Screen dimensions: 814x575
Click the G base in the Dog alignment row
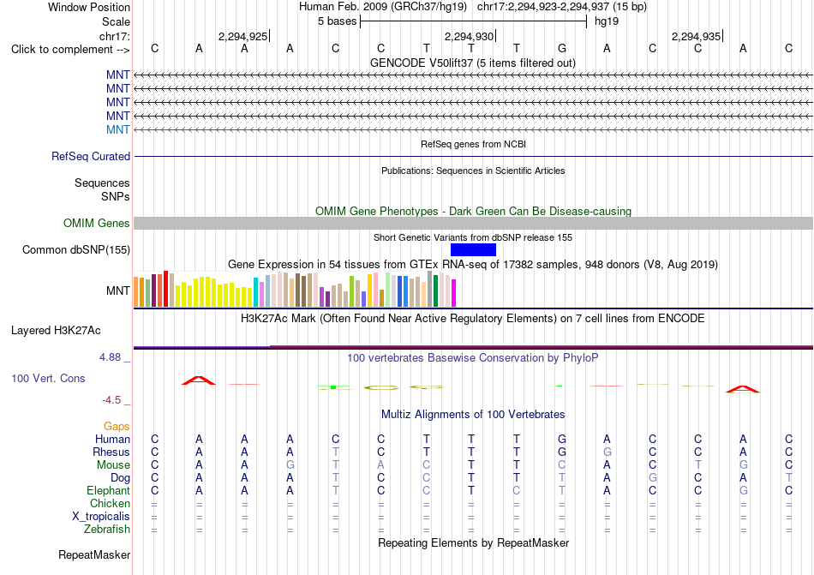(x=653, y=477)
